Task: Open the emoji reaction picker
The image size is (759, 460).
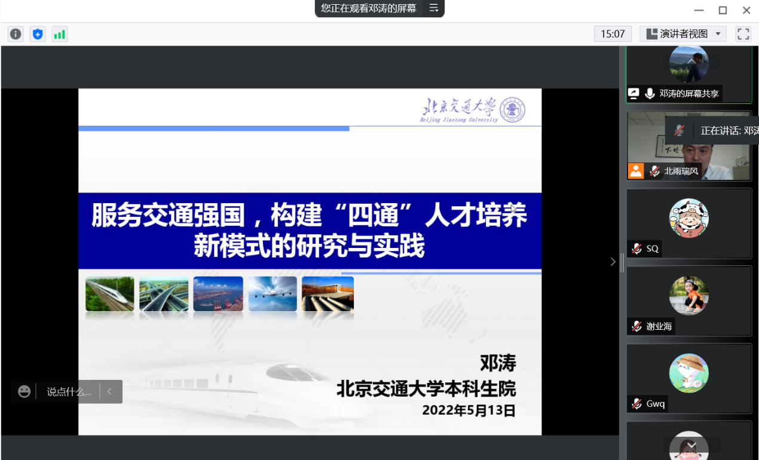Action: tap(24, 392)
